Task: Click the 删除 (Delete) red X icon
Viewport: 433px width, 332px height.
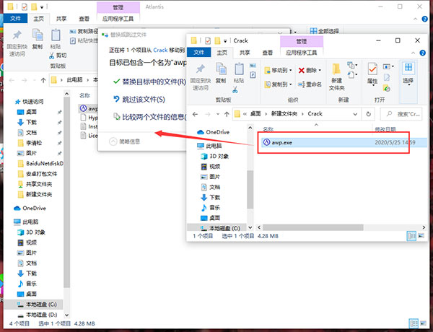Action: tap(310, 70)
